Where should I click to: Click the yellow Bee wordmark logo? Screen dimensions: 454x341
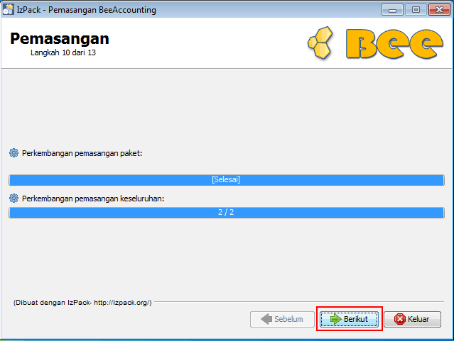[x=394, y=44]
